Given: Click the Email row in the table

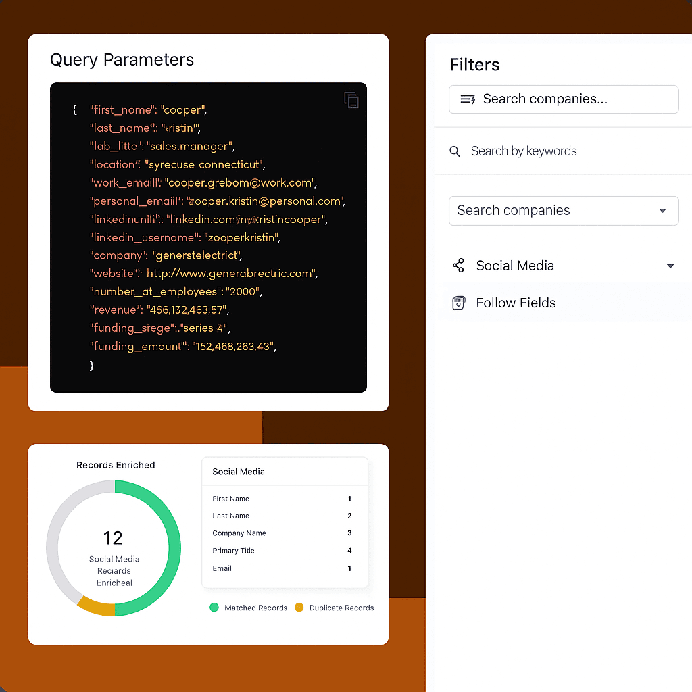Looking at the screenshot, I should [284, 568].
